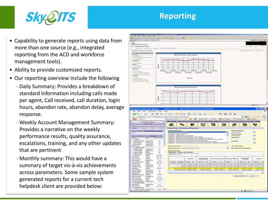This screenshot has width=268, height=201.
Task: Collapse Admin group in supervised agents list
Action: 133,139
